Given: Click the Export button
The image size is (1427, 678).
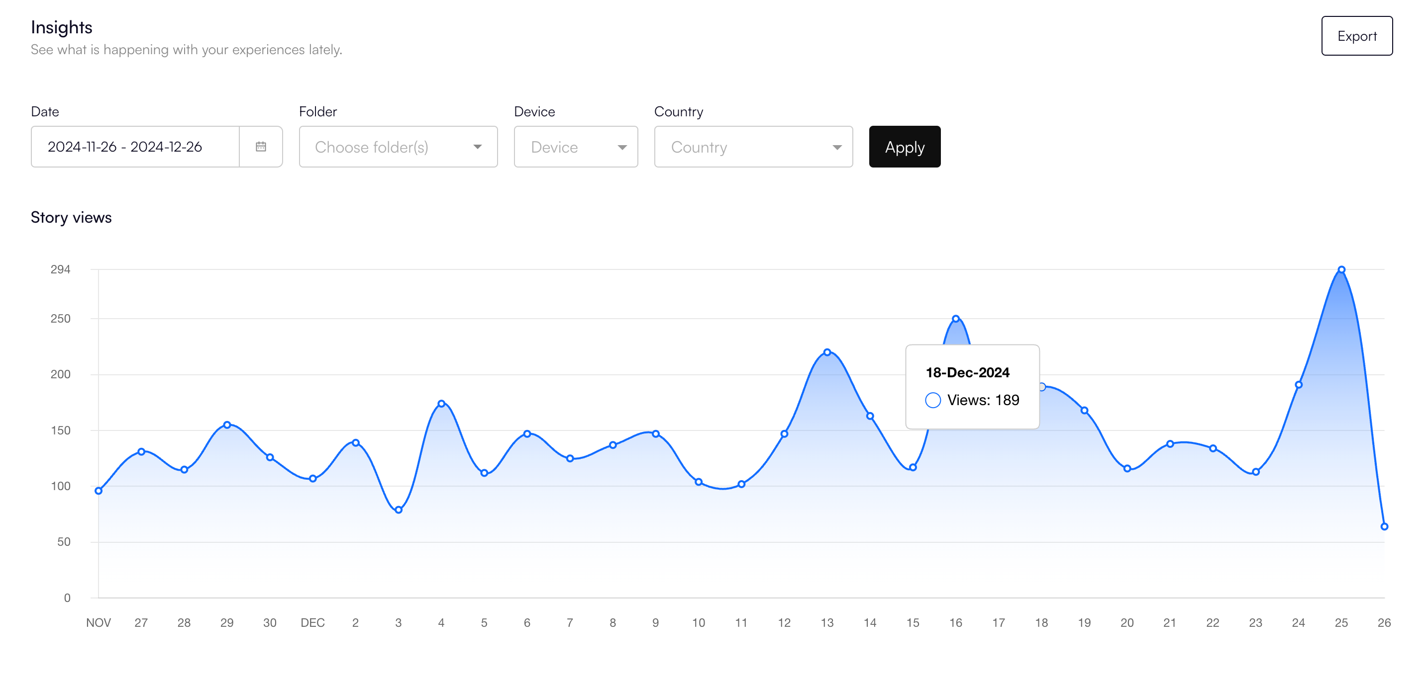Looking at the screenshot, I should pyautogui.click(x=1357, y=36).
